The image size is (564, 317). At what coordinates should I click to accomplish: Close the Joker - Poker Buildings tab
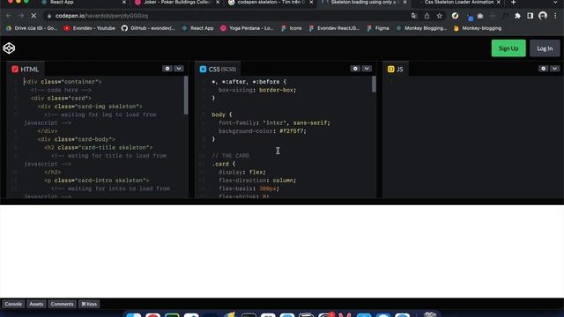coord(218,2)
